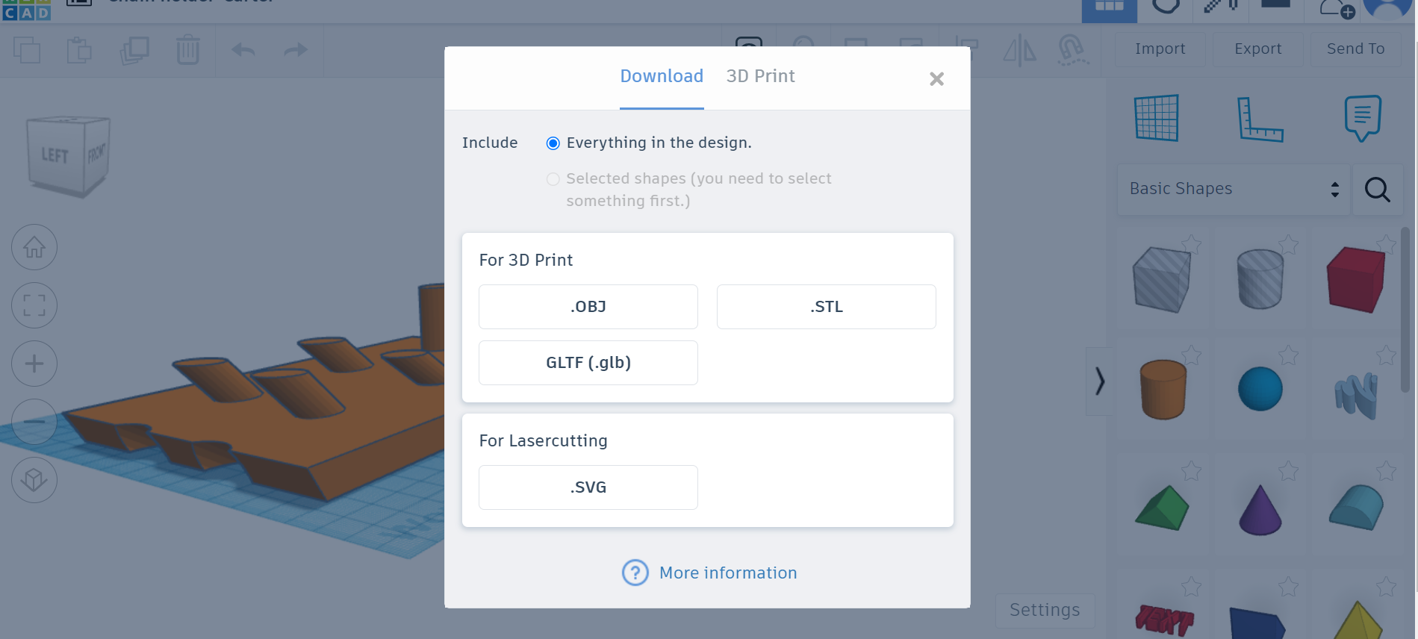Click the trash delete icon
This screenshot has width=1418, height=639.
[187, 50]
